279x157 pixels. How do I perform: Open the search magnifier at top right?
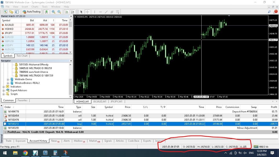[269, 12]
